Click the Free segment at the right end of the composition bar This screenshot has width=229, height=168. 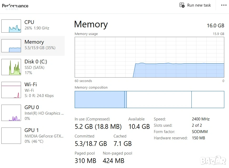click(x=208, y=99)
